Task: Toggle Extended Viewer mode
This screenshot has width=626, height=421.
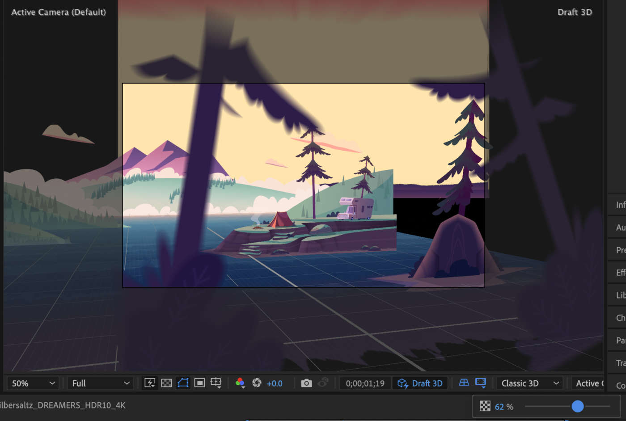Action: pyautogui.click(x=480, y=383)
